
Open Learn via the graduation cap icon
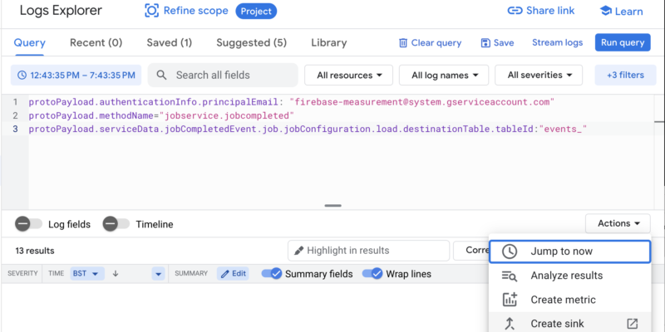coord(606,11)
